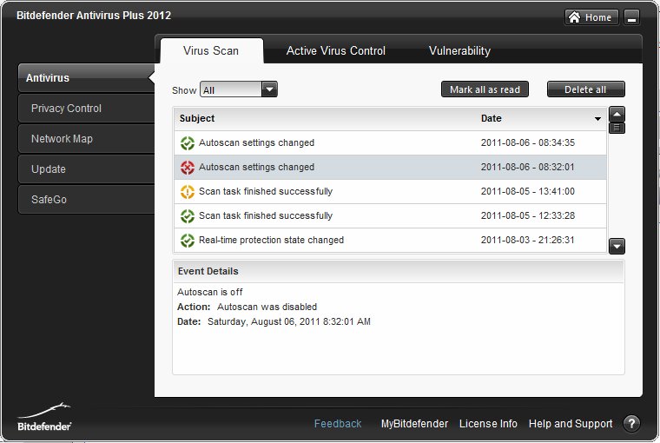Click the Subject column header
Screen dimensions: 660x443
pyautogui.click(x=197, y=118)
